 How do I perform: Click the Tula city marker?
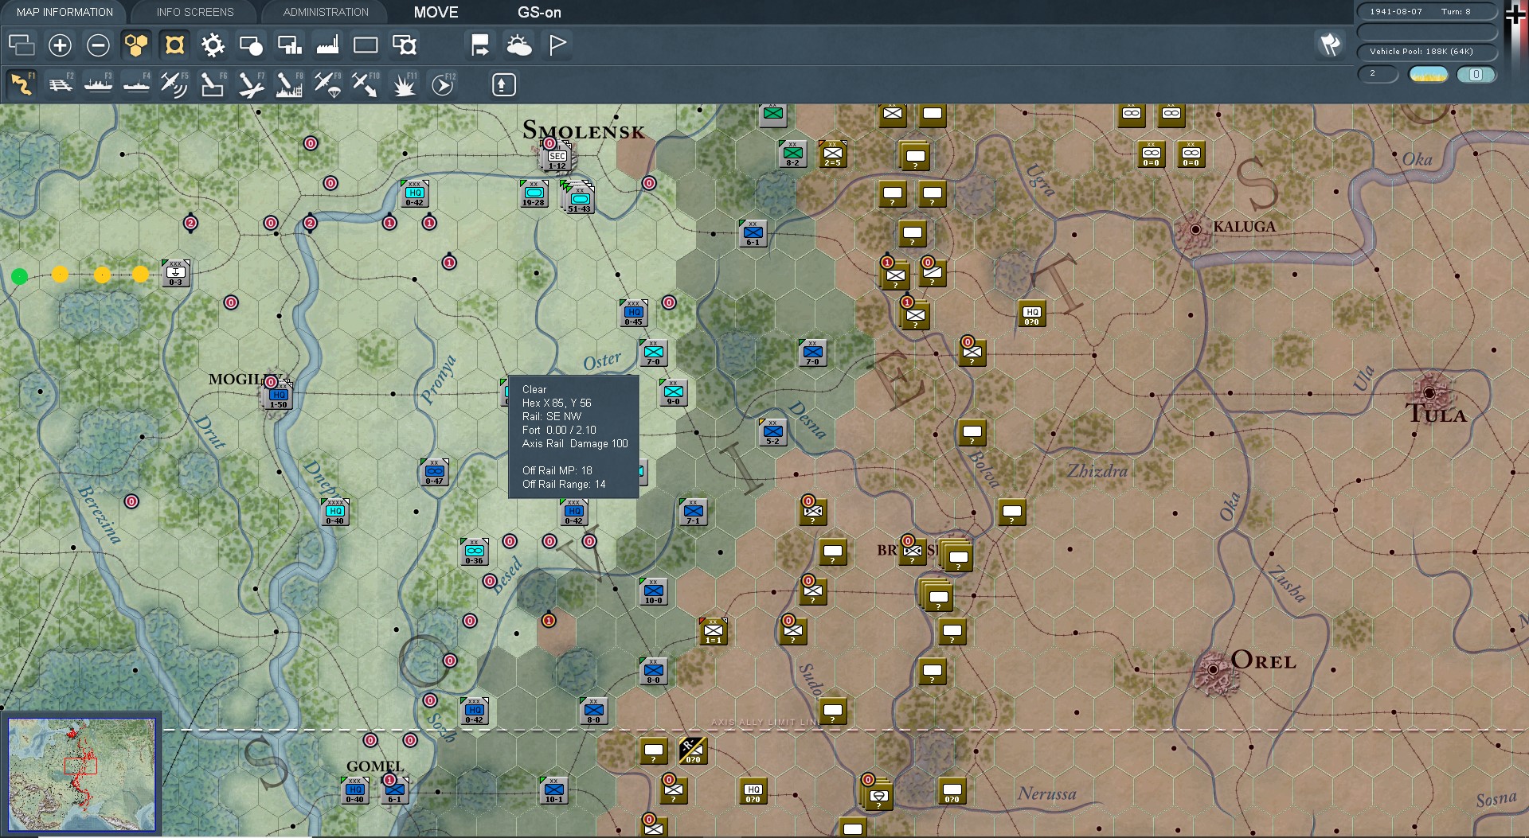[x=1429, y=392]
